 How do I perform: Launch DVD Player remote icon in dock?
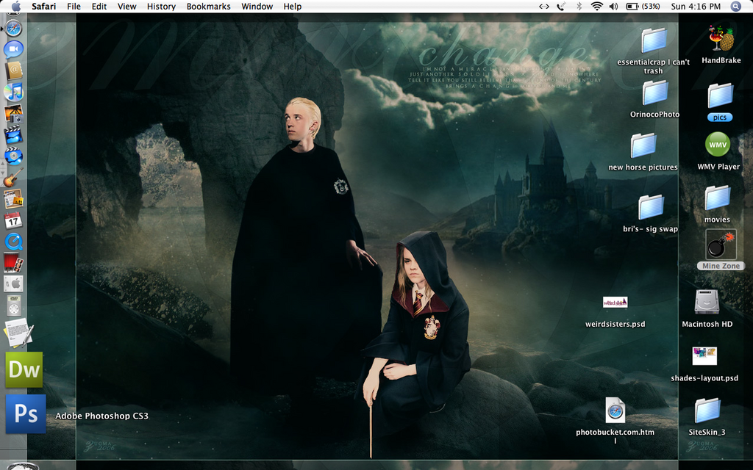[x=13, y=305]
